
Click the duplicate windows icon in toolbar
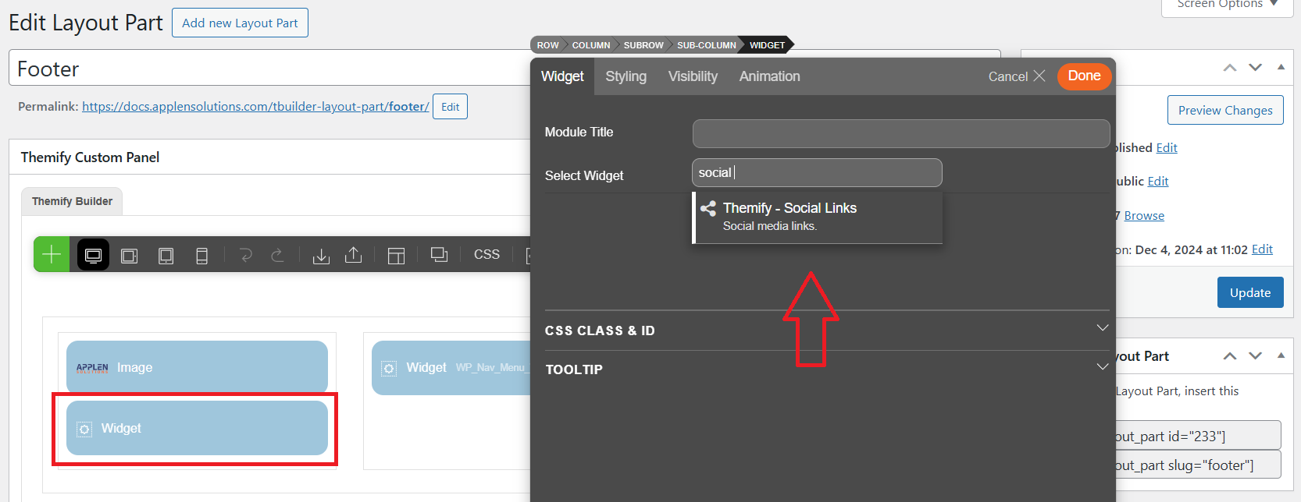click(x=440, y=255)
